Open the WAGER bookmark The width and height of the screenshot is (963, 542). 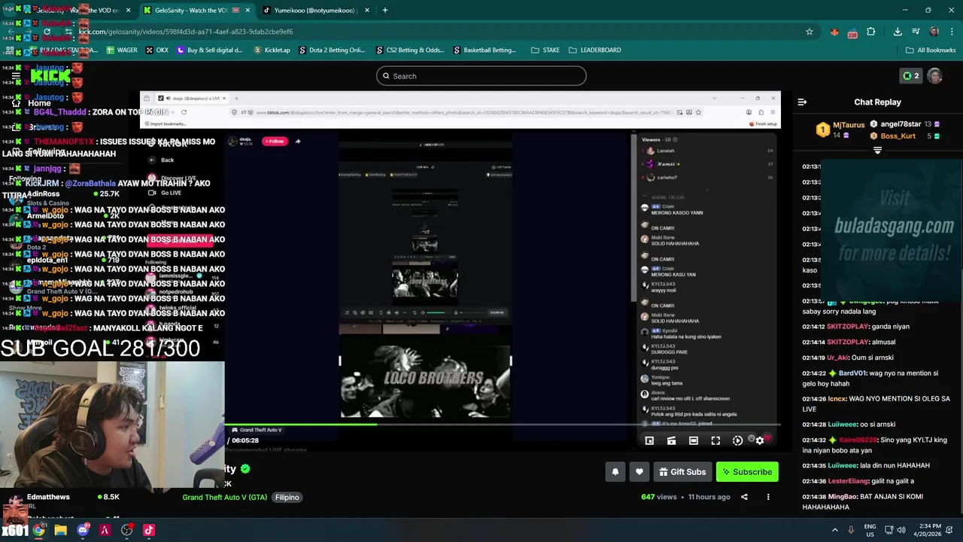122,50
